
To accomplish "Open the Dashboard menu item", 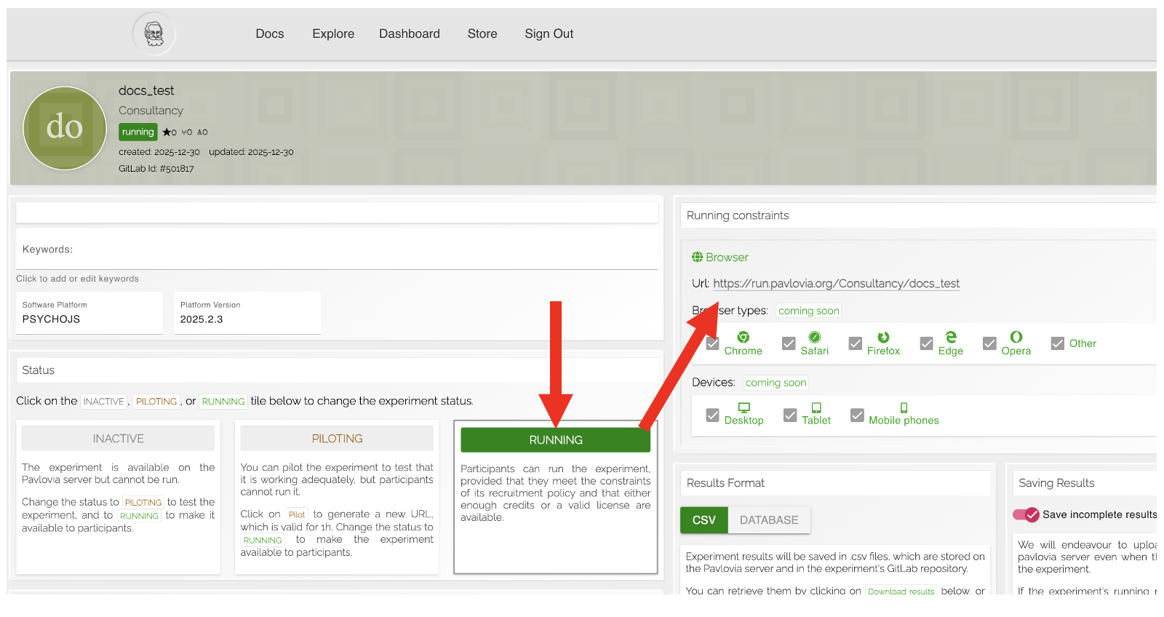I will coord(409,33).
